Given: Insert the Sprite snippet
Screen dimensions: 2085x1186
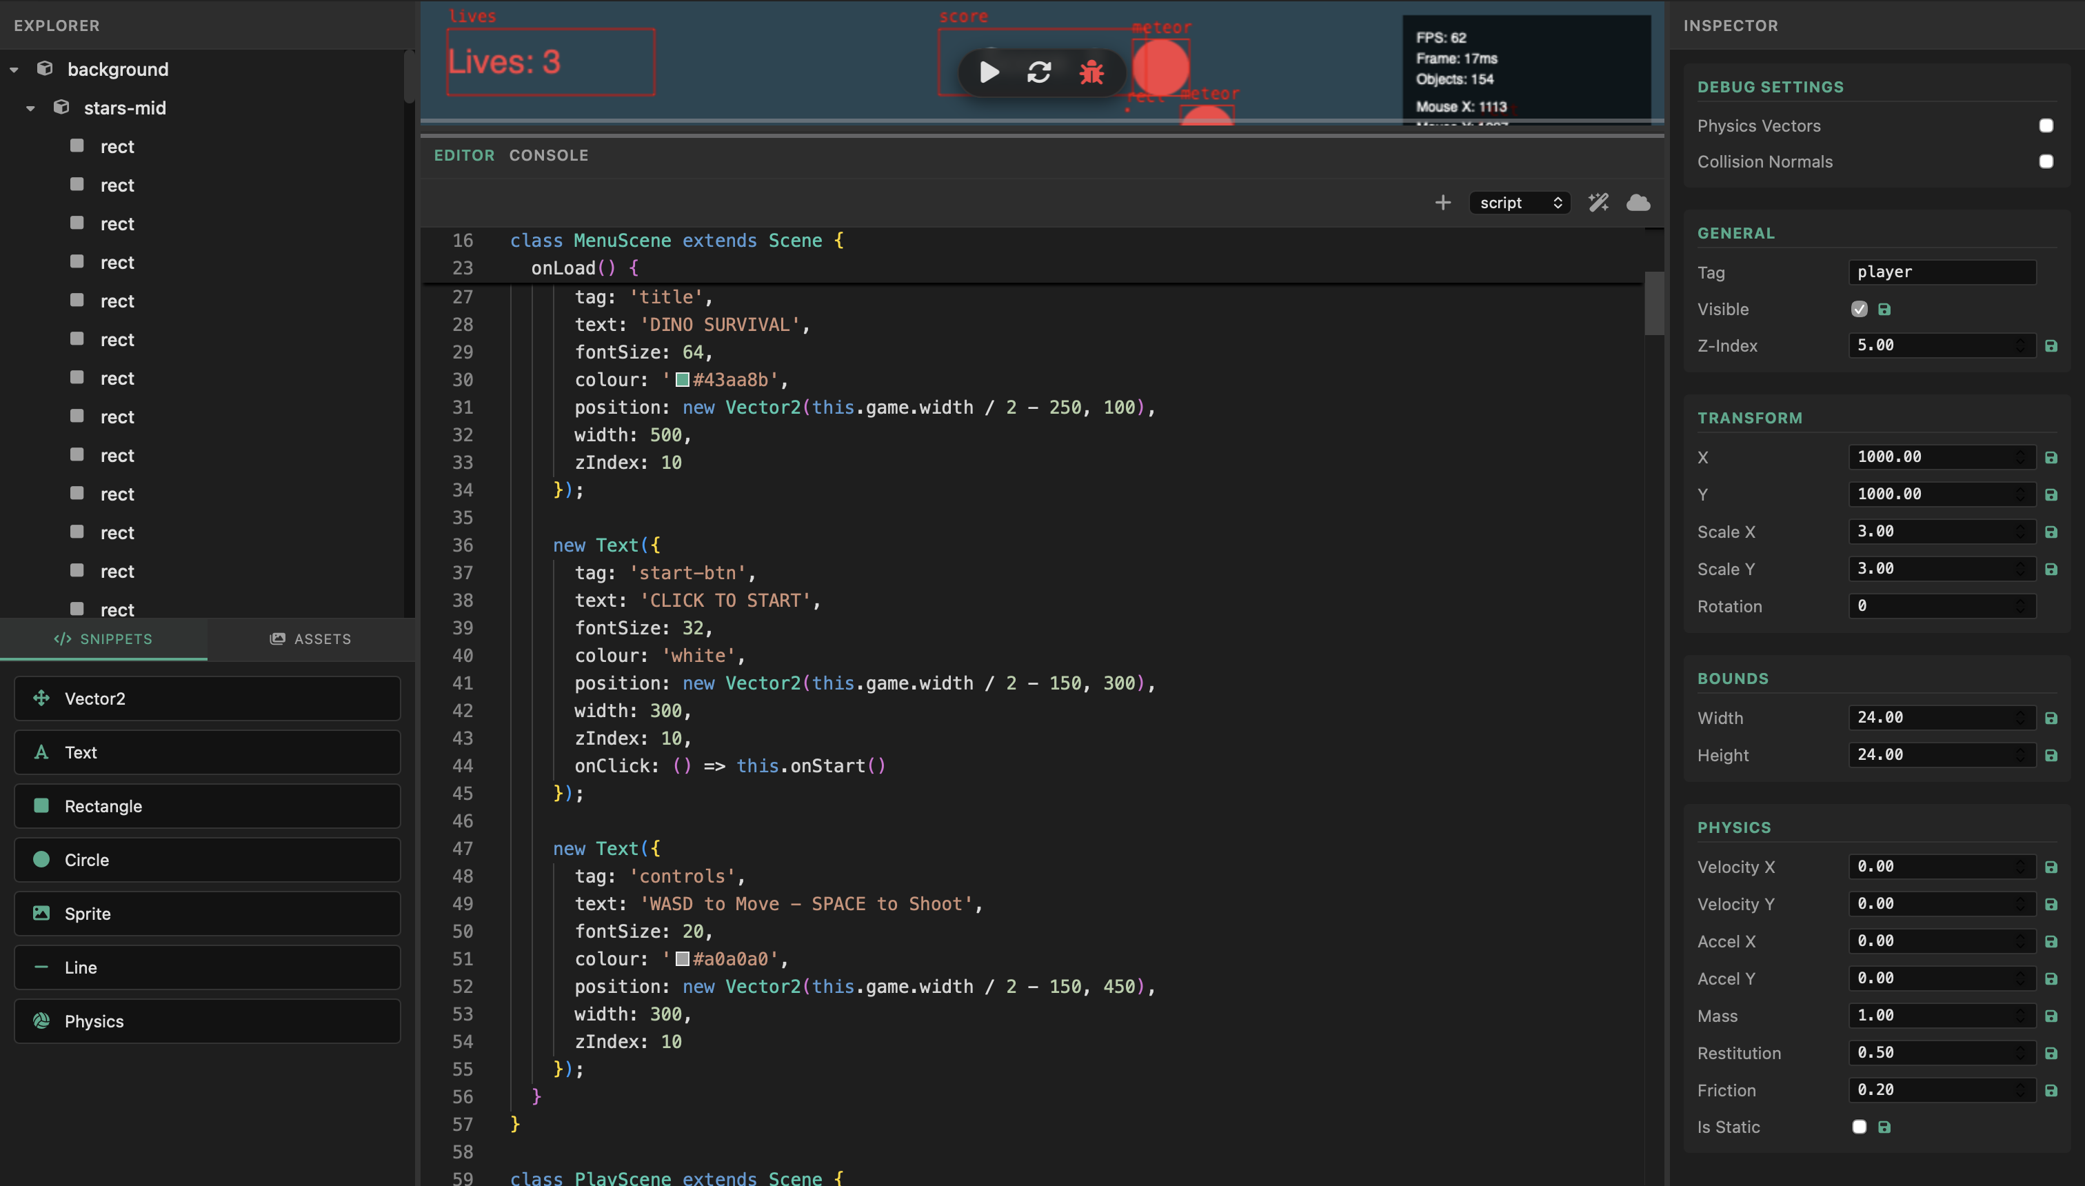Looking at the screenshot, I should 207,913.
